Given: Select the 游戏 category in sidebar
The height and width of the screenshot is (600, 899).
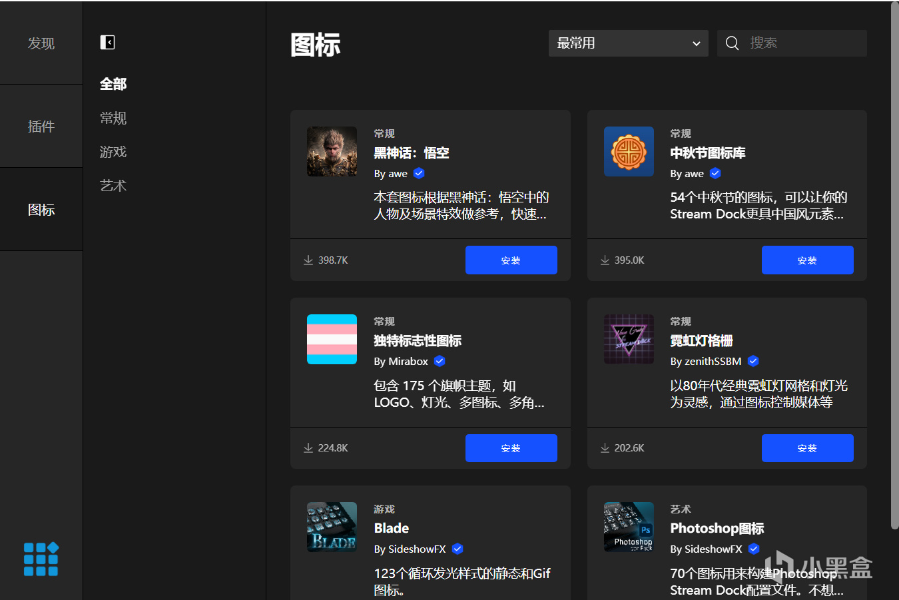Looking at the screenshot, I should coord(113,152).
